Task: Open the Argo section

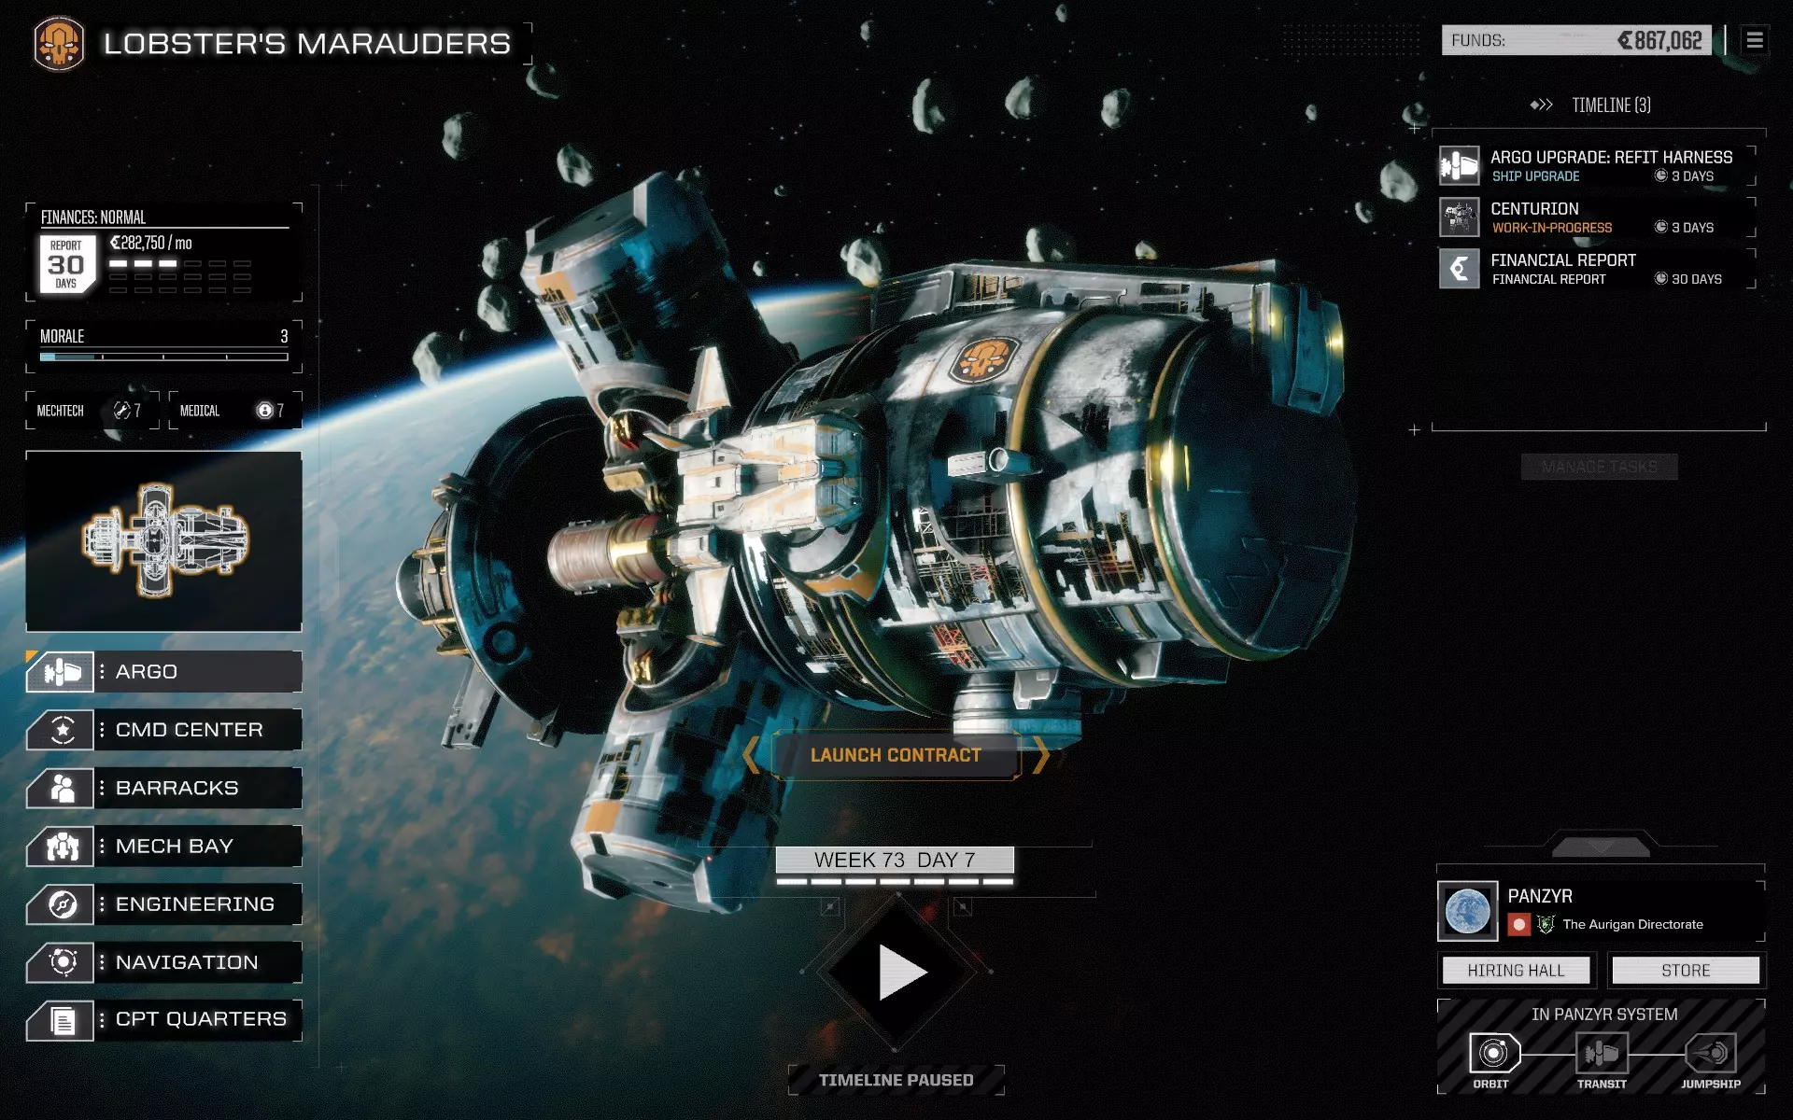Action: pyautogui.click(x=164, y=672)
